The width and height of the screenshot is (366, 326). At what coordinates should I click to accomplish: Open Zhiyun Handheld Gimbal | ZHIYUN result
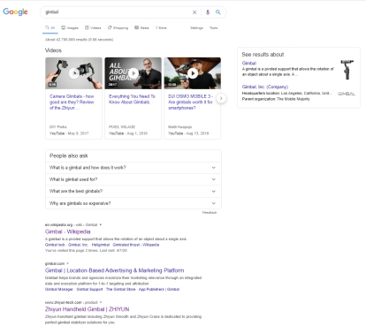point(87,309)
